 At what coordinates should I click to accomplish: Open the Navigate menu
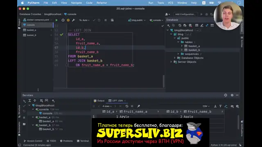pyautogui.click(x=77, y=3)
